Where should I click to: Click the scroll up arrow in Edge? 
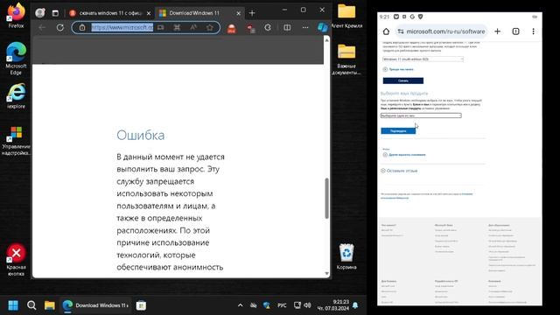tap(326, 40)
